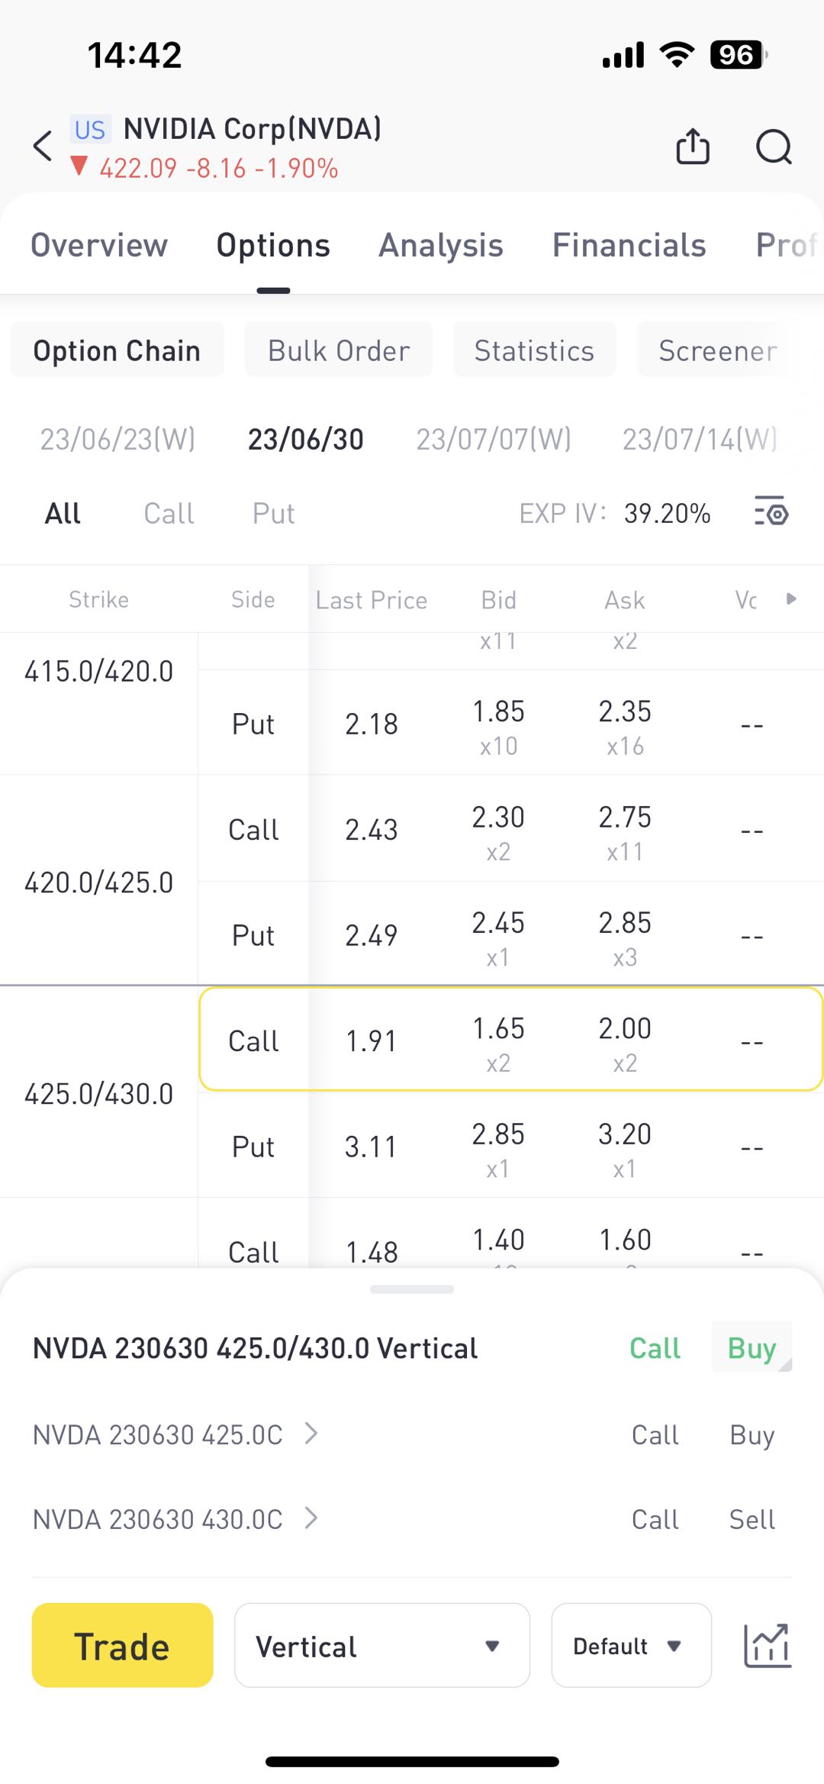Image resolution: width=824 pixels, height=1784 pixels.
Task: Open option chain display settings icon
Action: [771, 512]
